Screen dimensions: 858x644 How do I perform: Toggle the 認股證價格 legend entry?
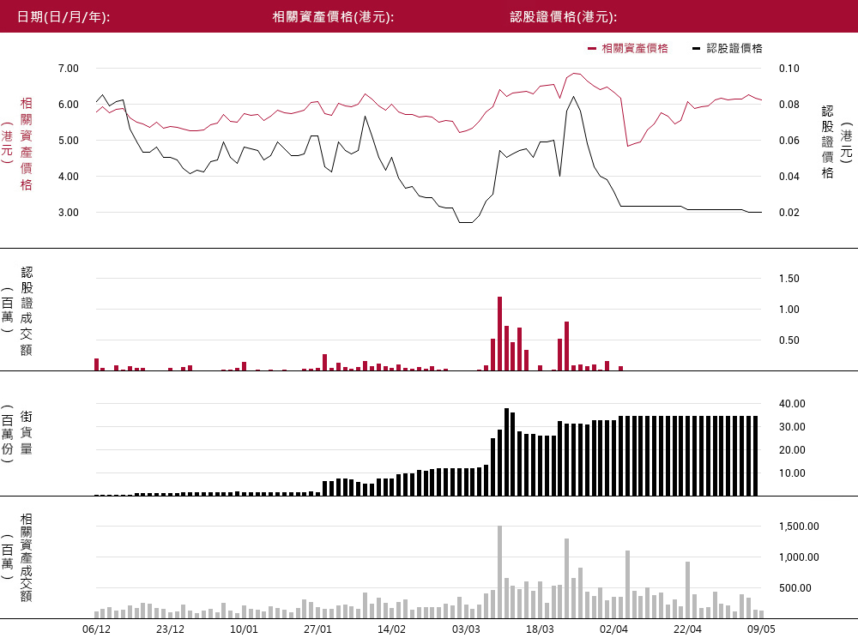(x=728, y=49)
